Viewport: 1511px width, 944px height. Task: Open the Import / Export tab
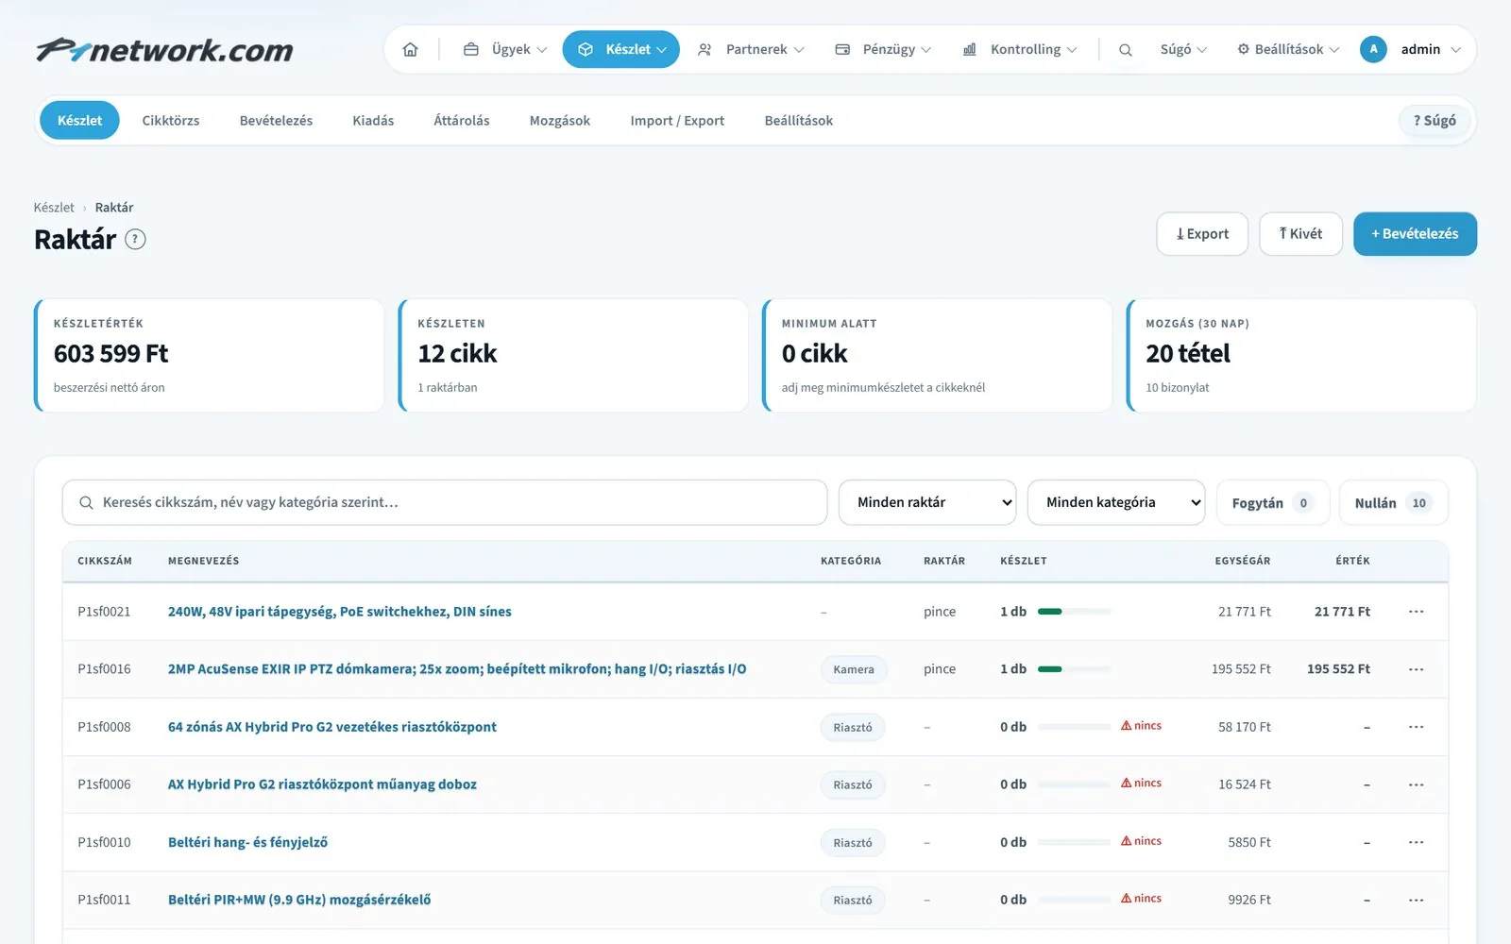pos(677,121)
